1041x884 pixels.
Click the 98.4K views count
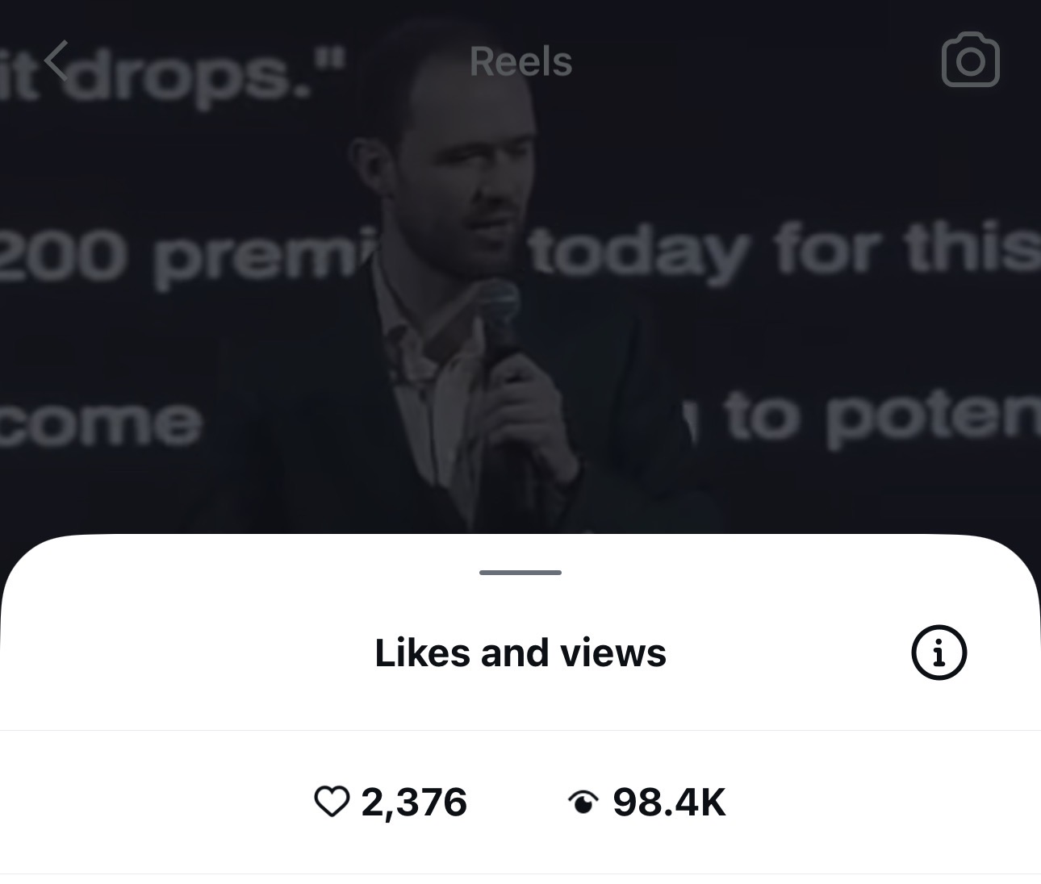point(669,802)
